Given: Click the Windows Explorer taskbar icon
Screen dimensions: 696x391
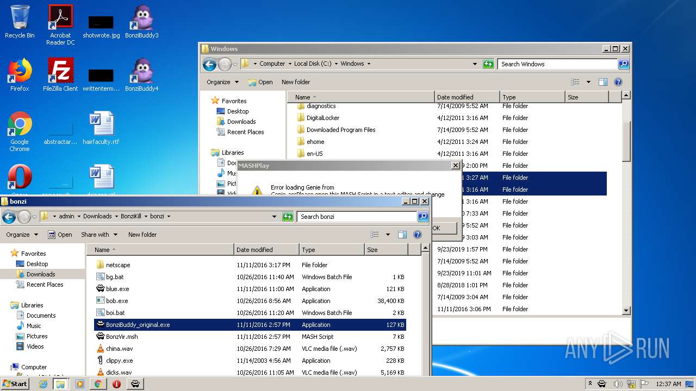Looking at the screenshot, I should (60, 384).
